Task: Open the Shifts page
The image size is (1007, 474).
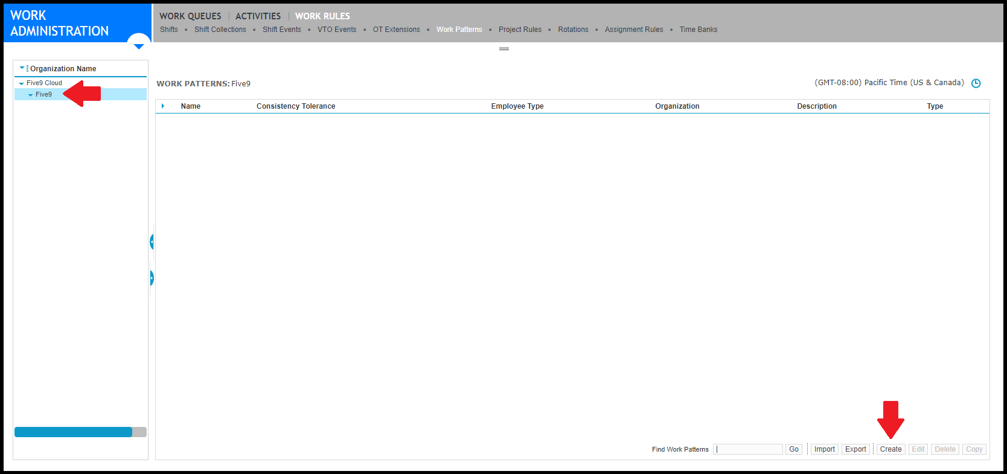Action: coord(169,30)
